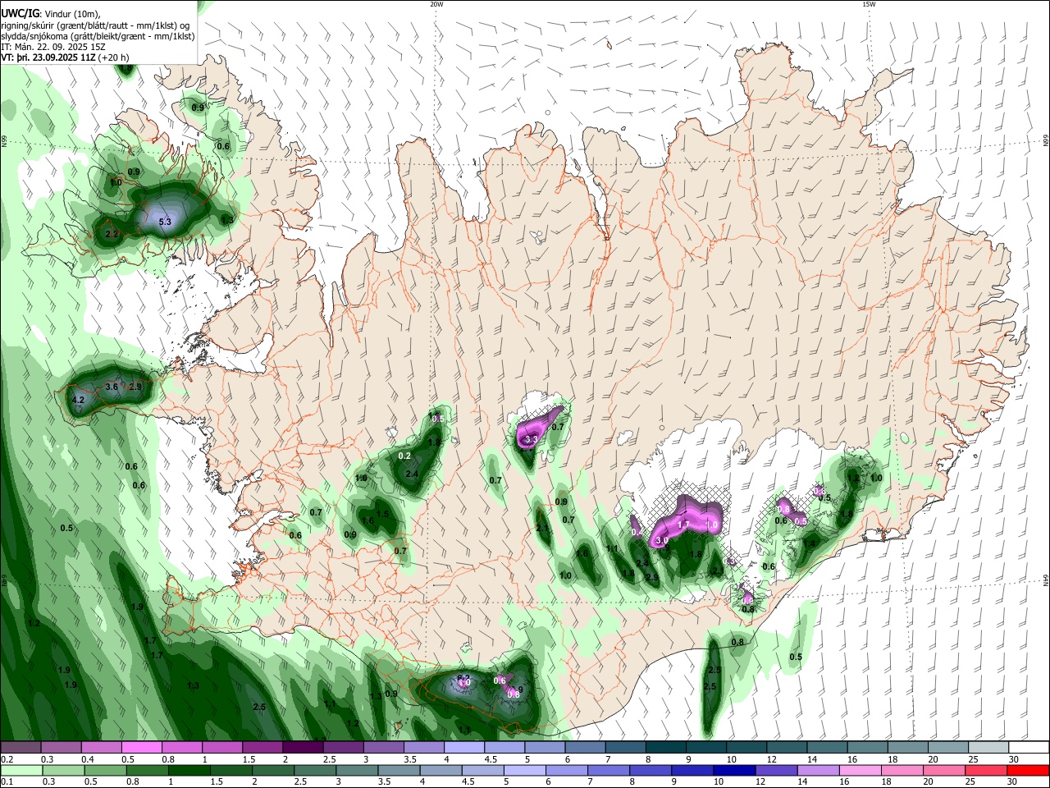Click the "3.6" precipitation value on western peninsula
This screenshot has height=788, width=1050.
(112, 387)
